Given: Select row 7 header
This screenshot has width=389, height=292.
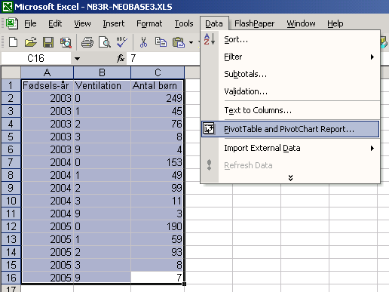Looking at the screenshot, I should tap(11, 162).
